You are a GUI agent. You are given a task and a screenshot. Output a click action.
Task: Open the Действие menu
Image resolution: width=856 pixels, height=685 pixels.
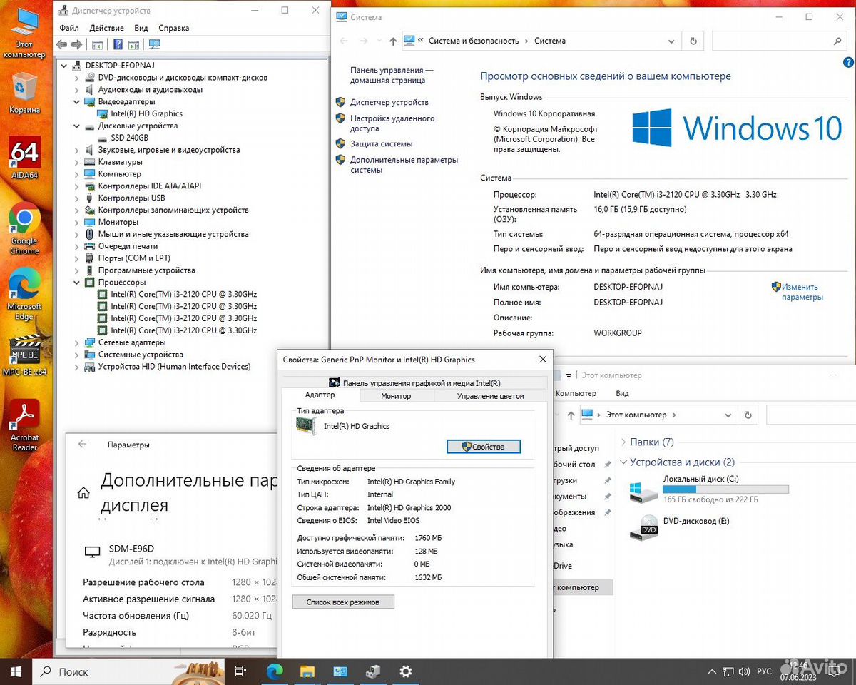107,28
